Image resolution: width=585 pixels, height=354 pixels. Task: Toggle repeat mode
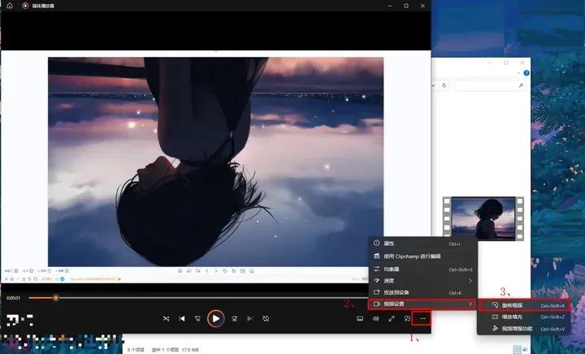[x=266, y=318]
